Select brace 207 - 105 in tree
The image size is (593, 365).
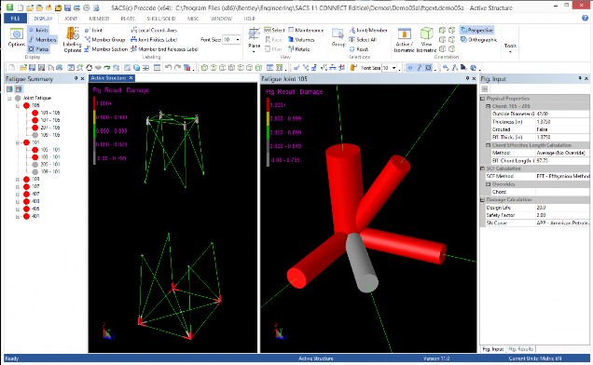tap(50, 128)
